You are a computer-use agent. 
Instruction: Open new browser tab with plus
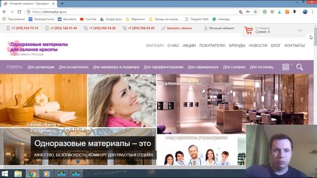[62, 3]
